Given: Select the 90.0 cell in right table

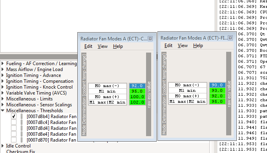Looking at the screenshot, I should point(217,85).
